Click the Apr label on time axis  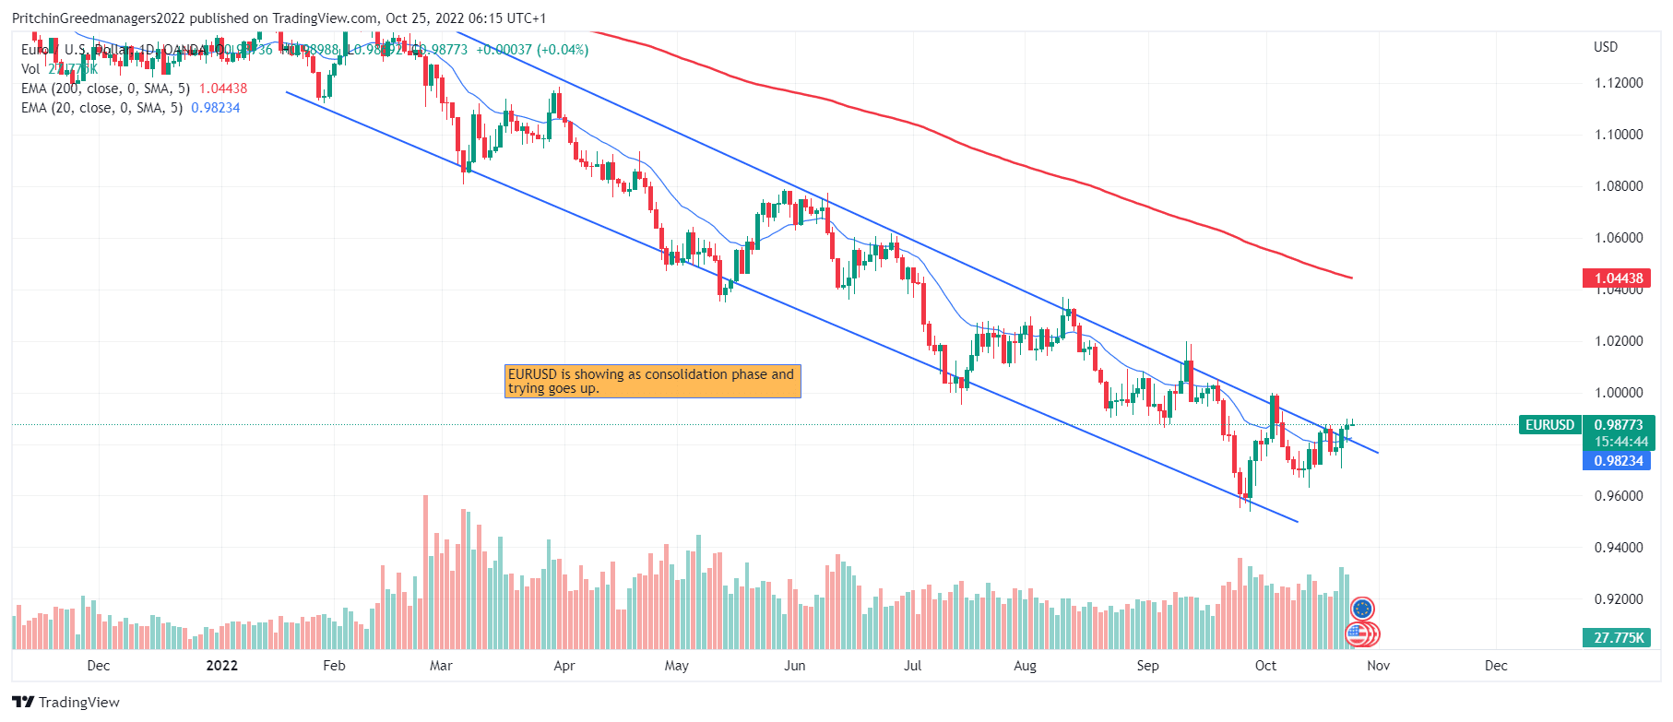tap(564, 666)
